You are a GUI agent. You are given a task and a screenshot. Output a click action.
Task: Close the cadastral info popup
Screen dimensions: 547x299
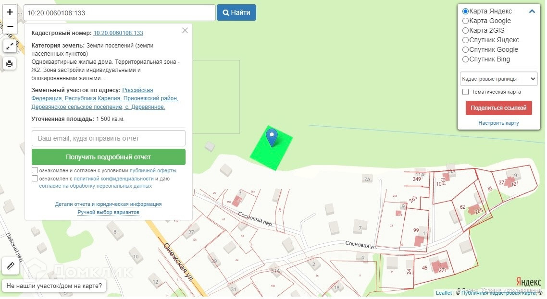(185, 30)
